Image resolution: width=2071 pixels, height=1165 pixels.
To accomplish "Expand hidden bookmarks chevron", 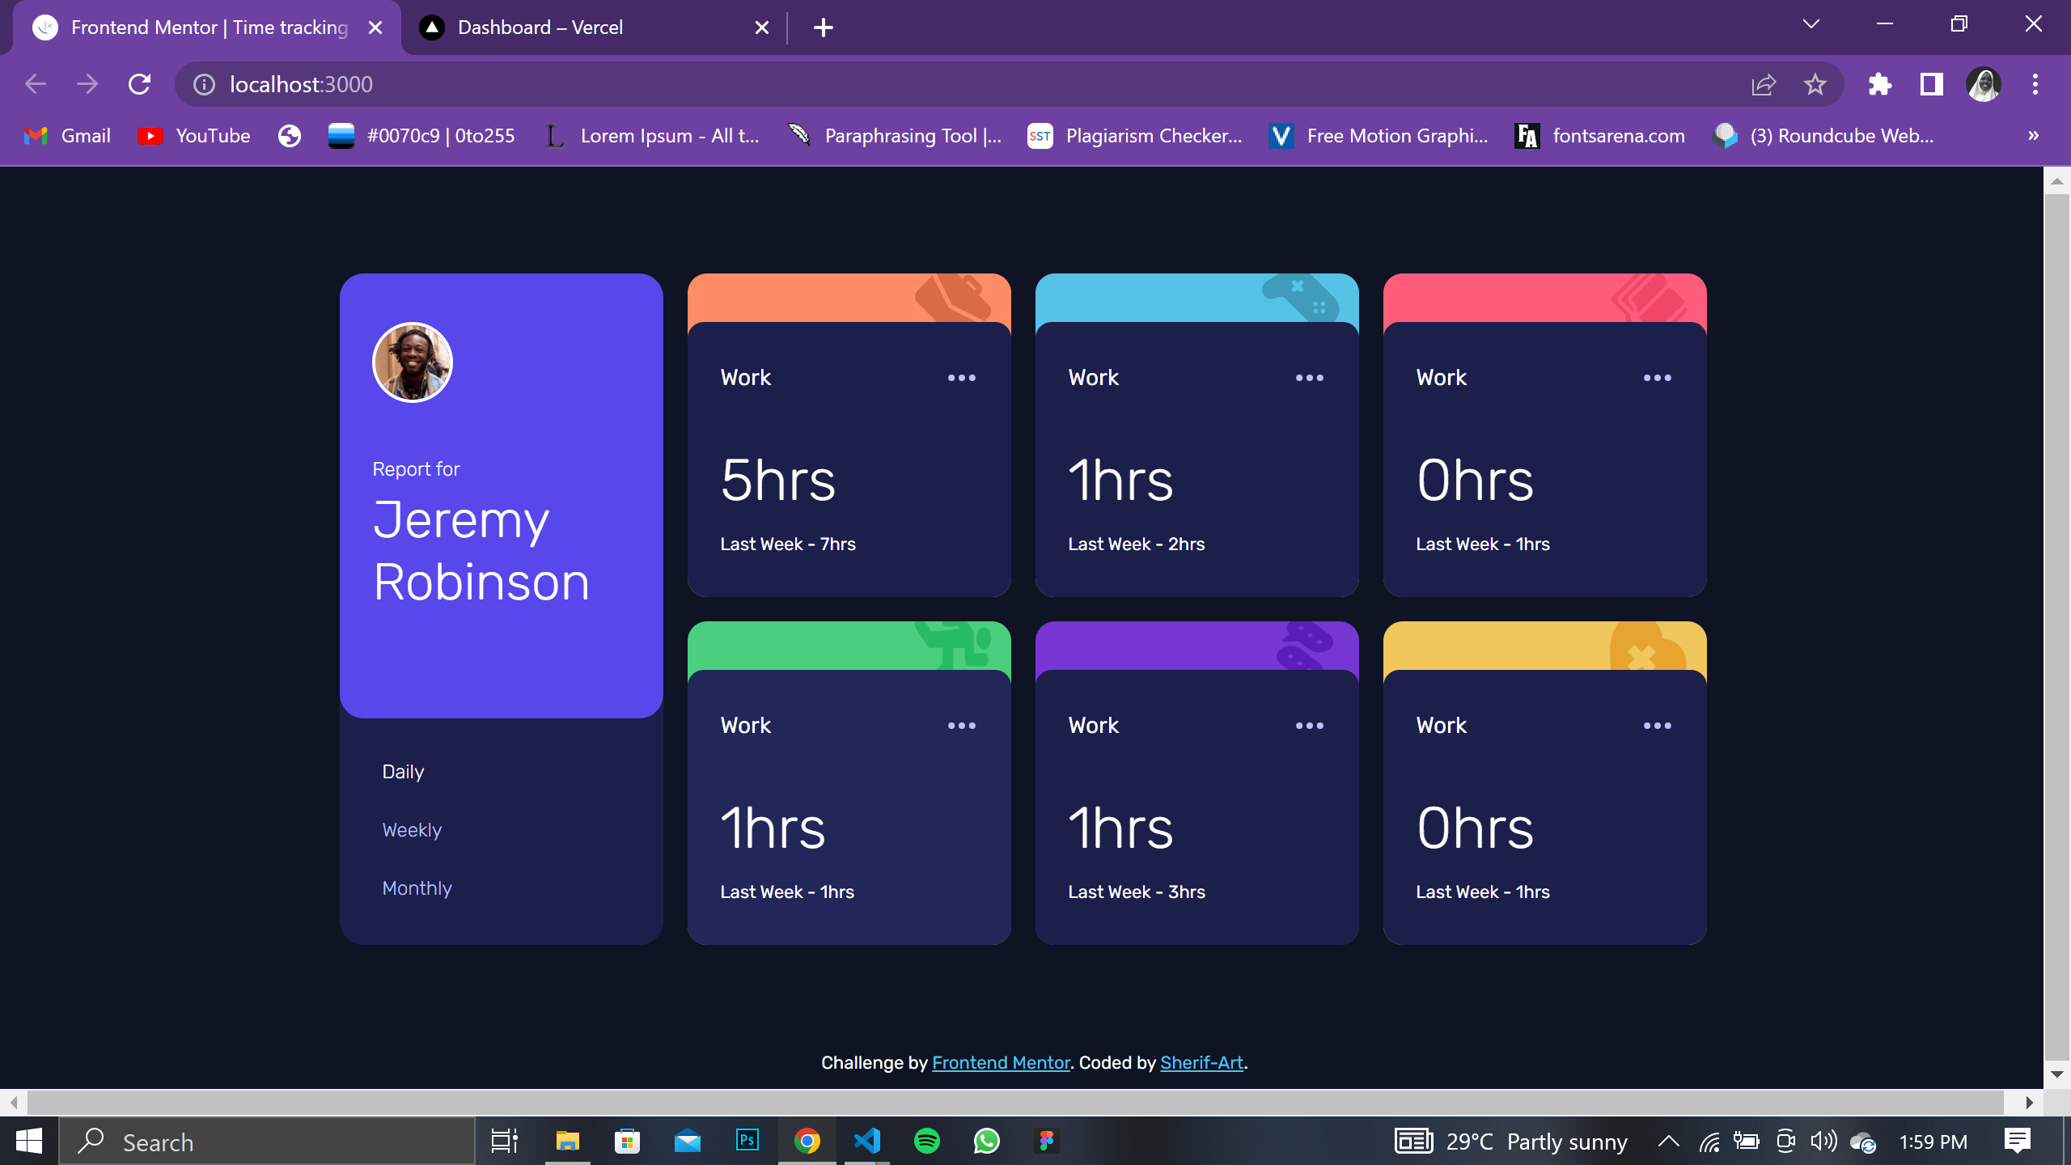I will tap(2033, 136).
